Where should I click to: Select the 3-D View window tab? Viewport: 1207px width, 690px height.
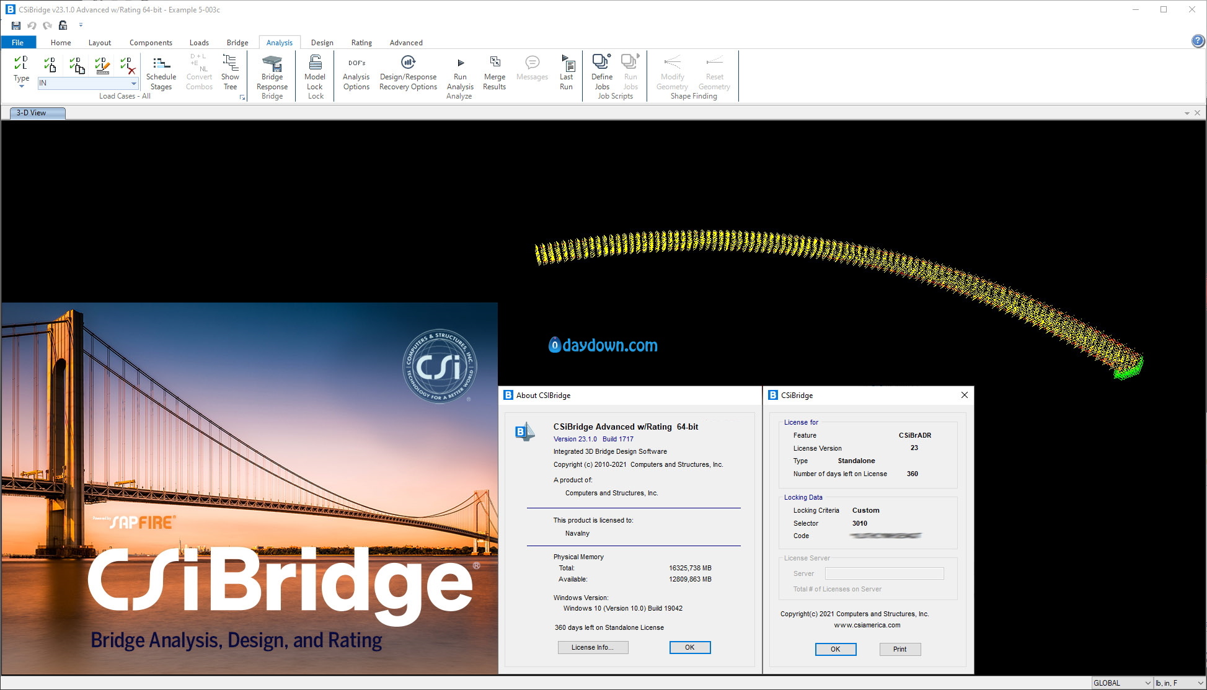[x=38, y=113]
